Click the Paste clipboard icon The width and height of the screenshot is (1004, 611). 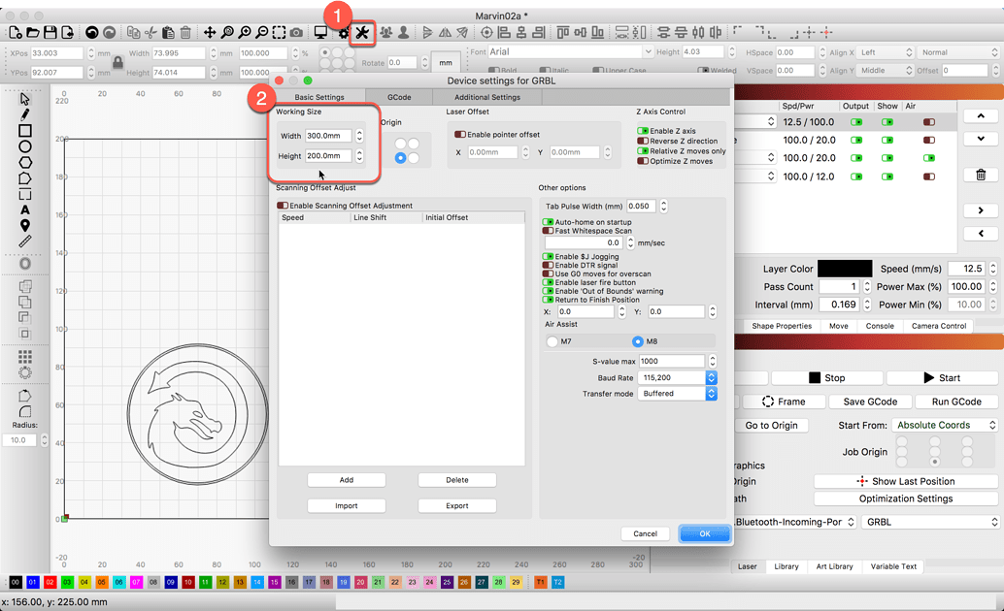pos(168,32)
